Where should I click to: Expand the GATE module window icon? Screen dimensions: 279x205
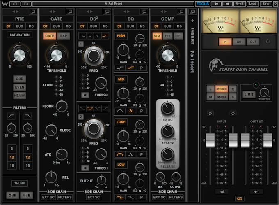(70, 12)
